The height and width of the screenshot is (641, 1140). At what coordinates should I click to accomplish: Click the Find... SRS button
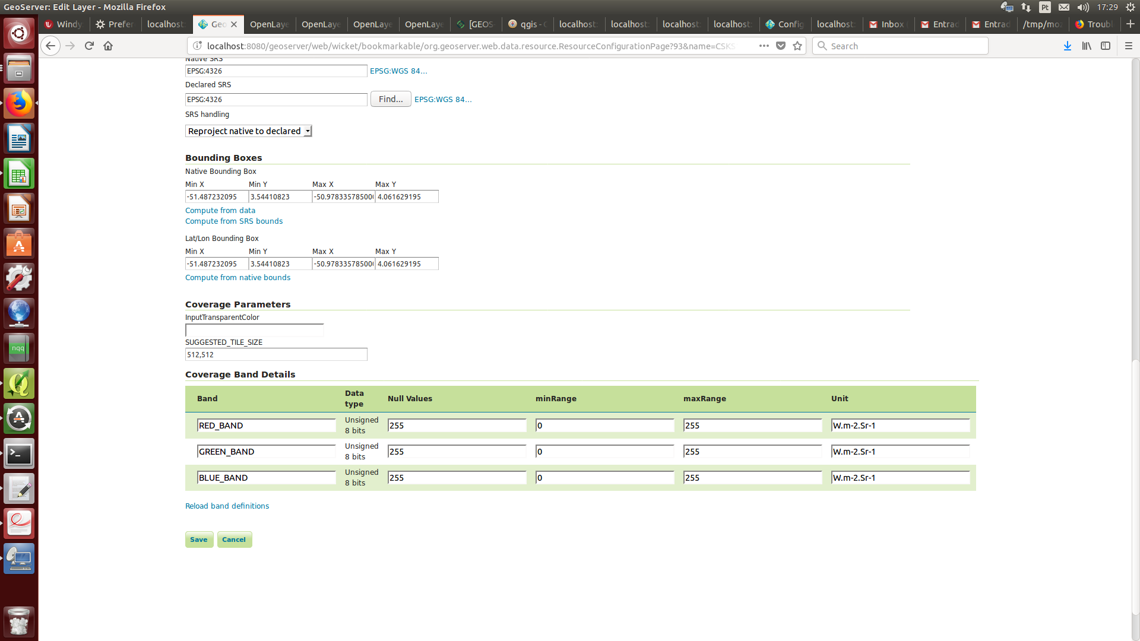(x=391, y=99)
